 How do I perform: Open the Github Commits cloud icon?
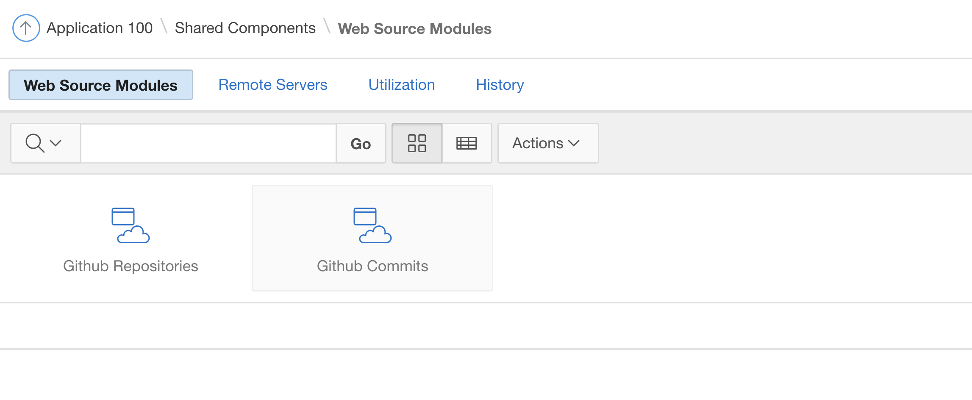(372, 225)
